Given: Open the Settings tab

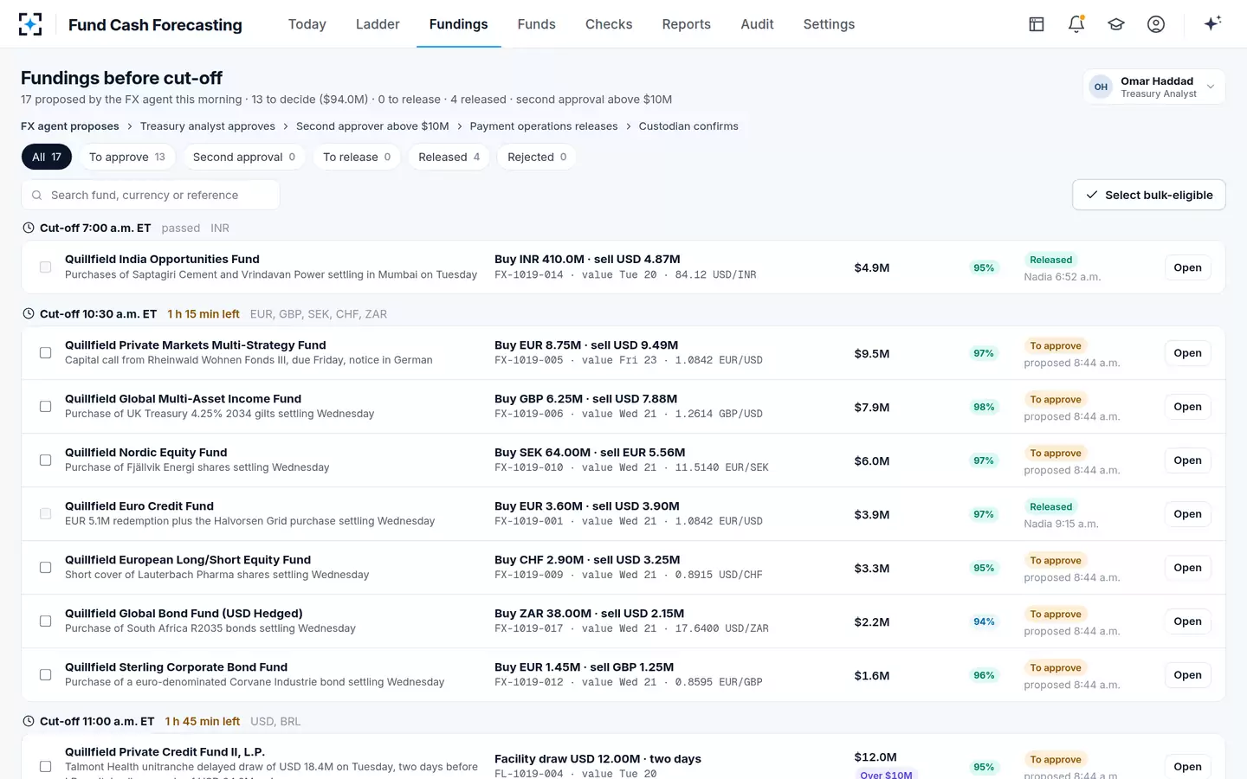Looking at the screenshot, I should pyautogui.click(x=829, y=24).
